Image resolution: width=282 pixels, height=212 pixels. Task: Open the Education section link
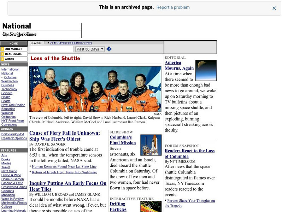coord(8,109)
